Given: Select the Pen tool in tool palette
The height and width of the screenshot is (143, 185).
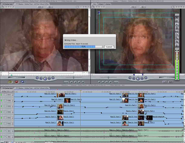Looking at the screenshot, I should tap(177, 45).
